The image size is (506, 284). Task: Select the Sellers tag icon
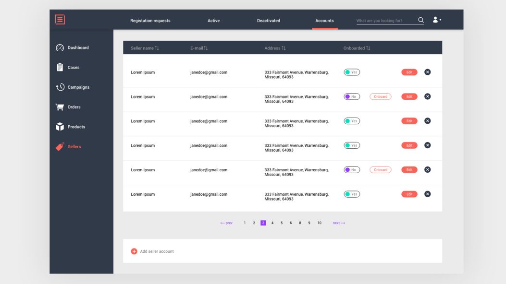point(60,147)
